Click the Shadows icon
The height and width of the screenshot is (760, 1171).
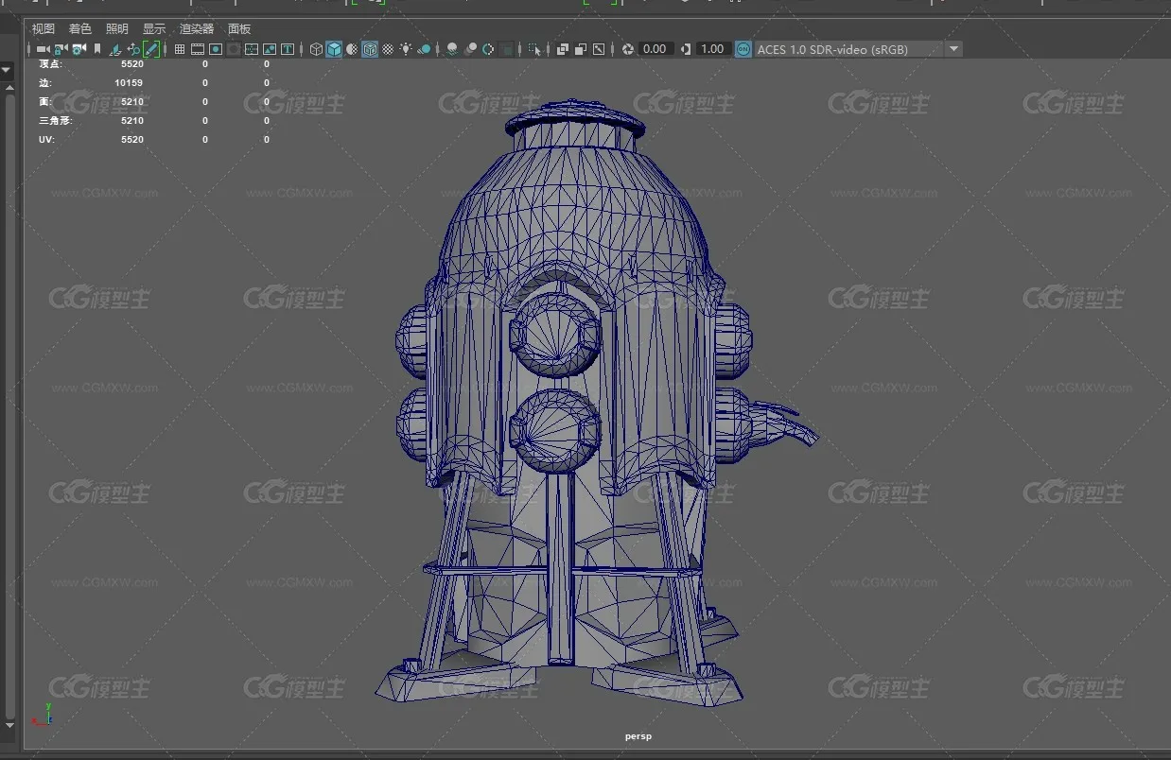[424, 49]
